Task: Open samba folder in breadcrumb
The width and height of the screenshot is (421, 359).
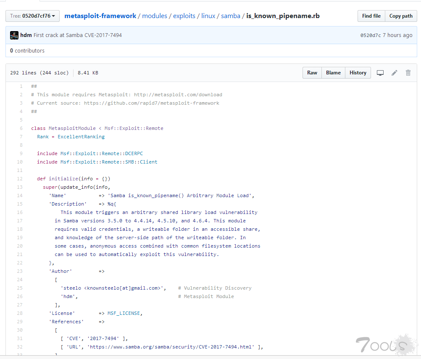Action: [x=230, y=16]
